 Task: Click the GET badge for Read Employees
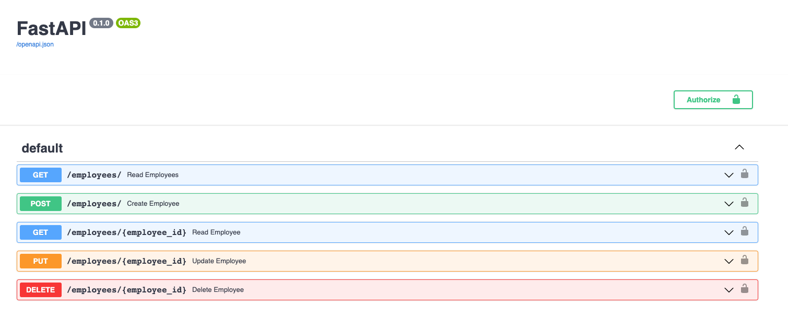[41, 175]
